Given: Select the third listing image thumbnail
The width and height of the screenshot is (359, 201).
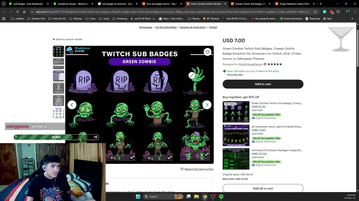Looking at the screenshot, I should click(x=59, y=76).
